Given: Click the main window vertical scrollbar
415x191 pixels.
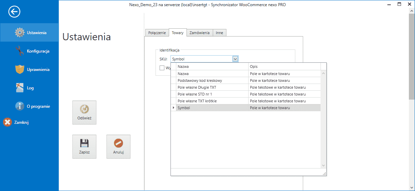Looking at the screenshot, I should click(412, 56).
